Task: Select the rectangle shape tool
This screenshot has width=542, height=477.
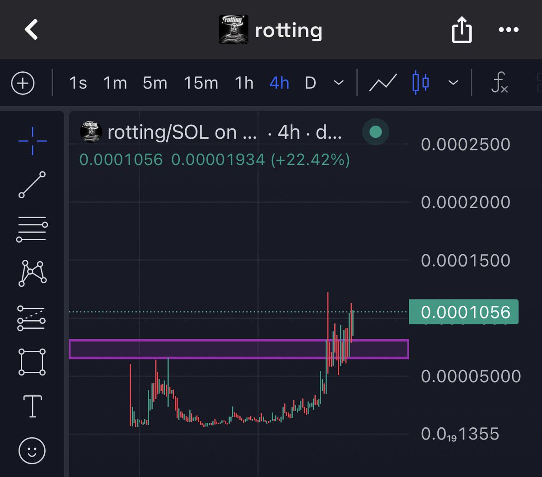Action: (32, 362)
